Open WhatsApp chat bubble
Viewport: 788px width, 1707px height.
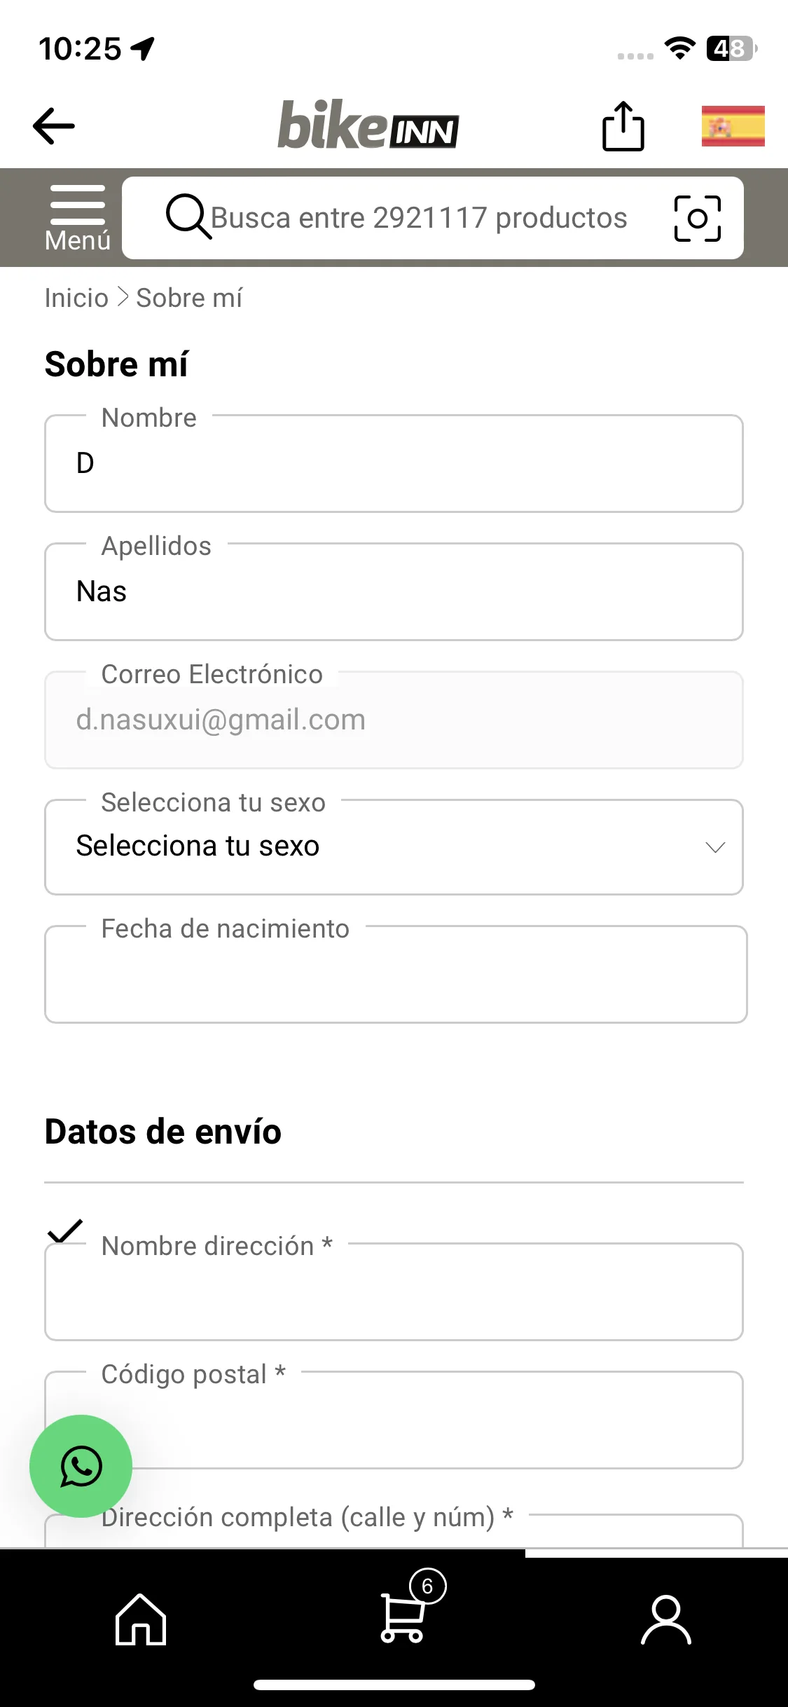(81, 1466)
